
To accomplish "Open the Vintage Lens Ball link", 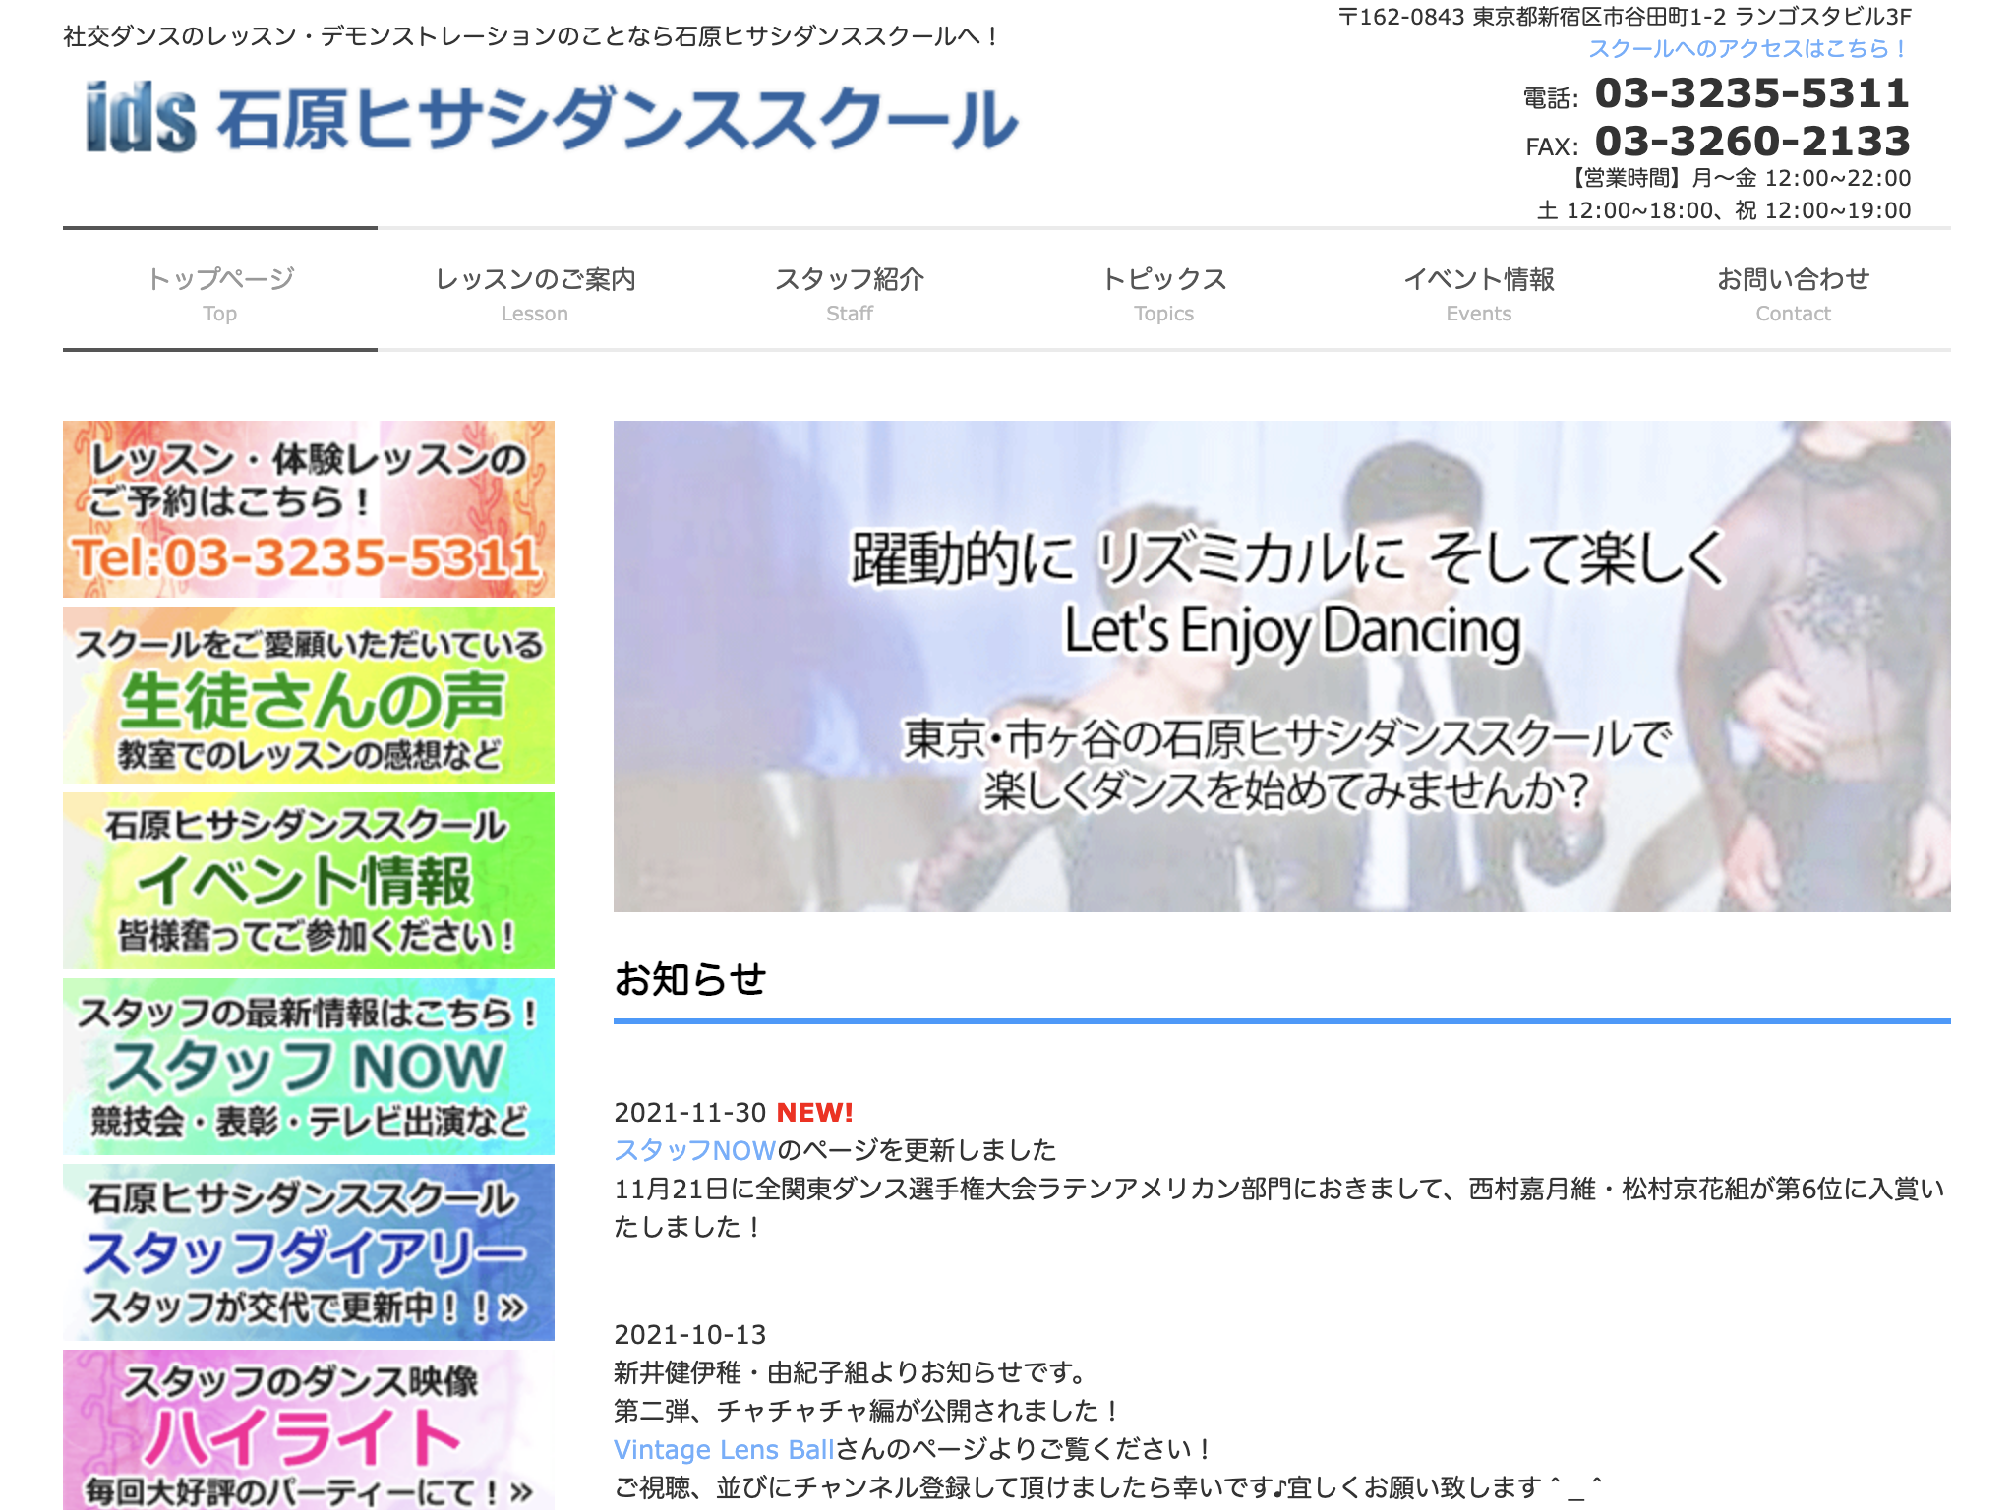I will click(724, 1449).
